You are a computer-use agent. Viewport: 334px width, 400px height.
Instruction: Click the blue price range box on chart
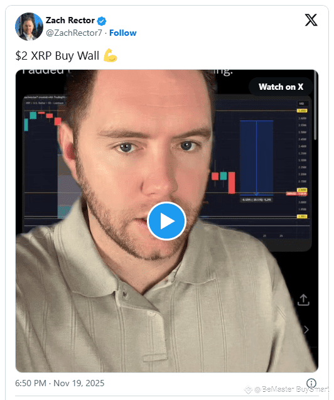(x=256, y=158)
